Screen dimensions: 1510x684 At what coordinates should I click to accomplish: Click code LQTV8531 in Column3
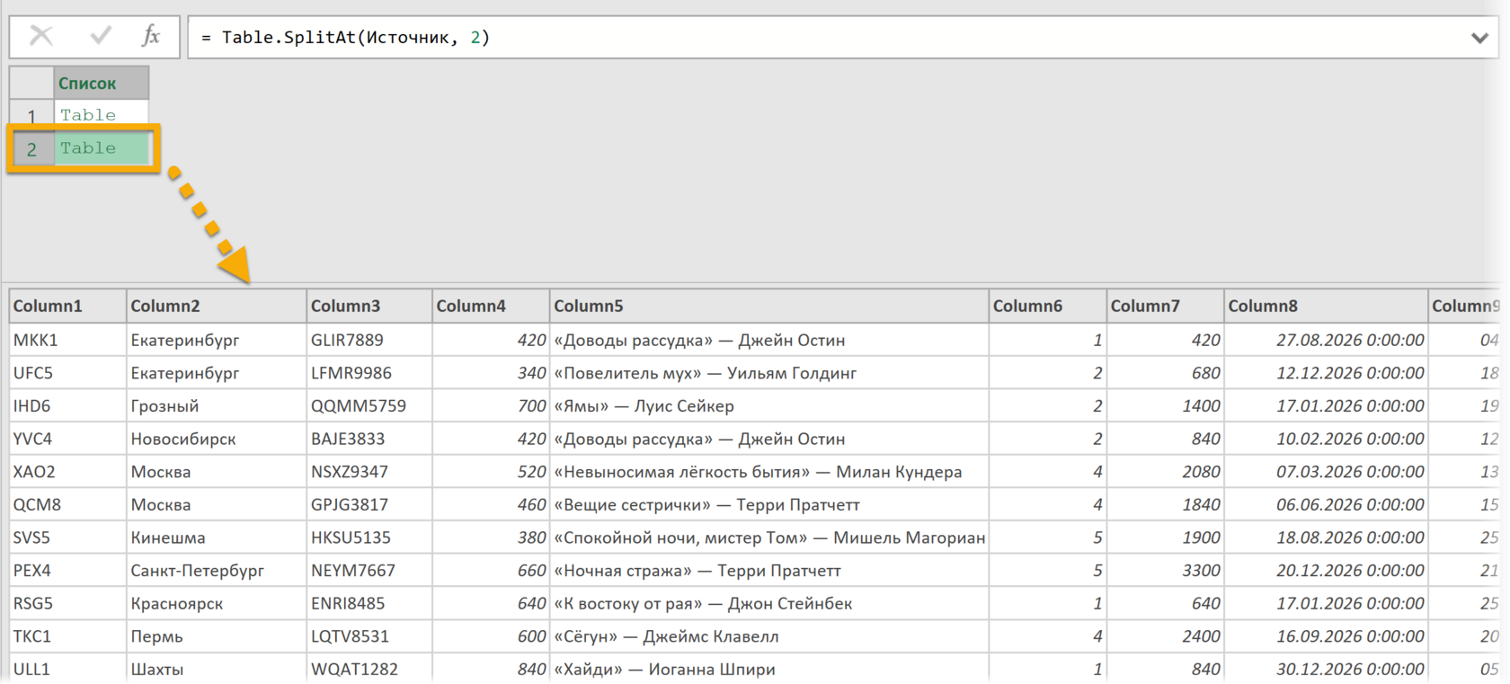(x=369, y=636)
